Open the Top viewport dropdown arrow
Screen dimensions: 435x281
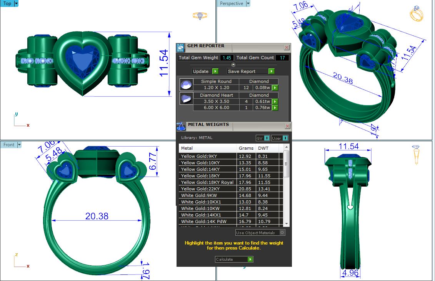coord(16,3)
